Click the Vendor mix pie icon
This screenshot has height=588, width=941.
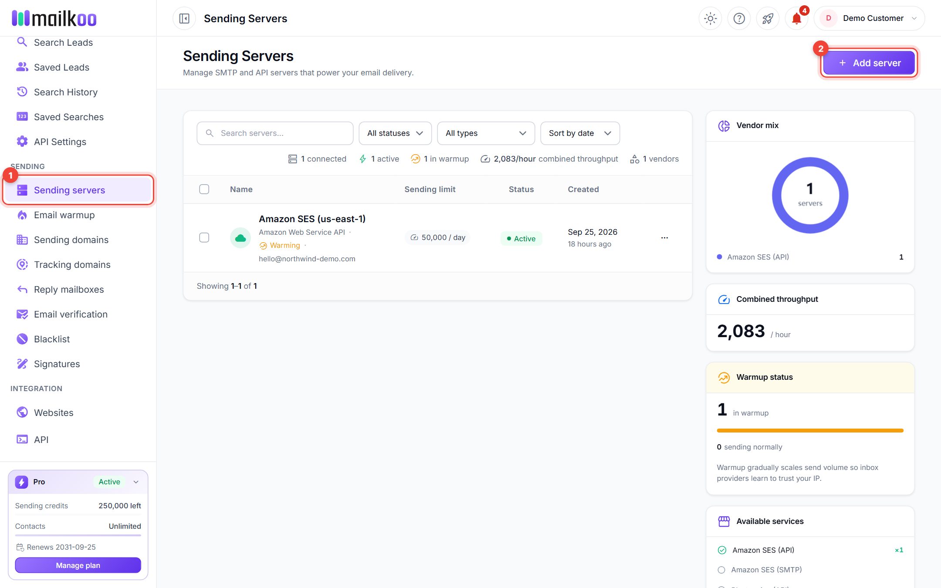(724, 125)
